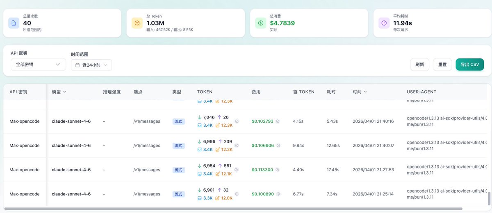Click info icon beside cost $0.102793

pyautogui.click(x=278, y=121)
